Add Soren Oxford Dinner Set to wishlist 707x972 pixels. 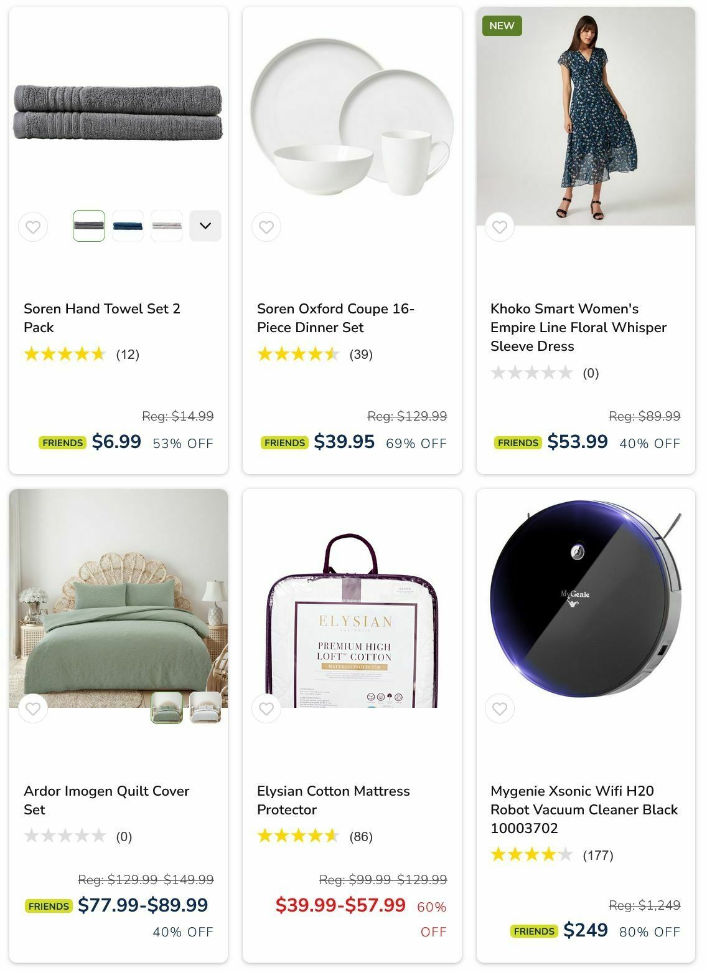266,227
